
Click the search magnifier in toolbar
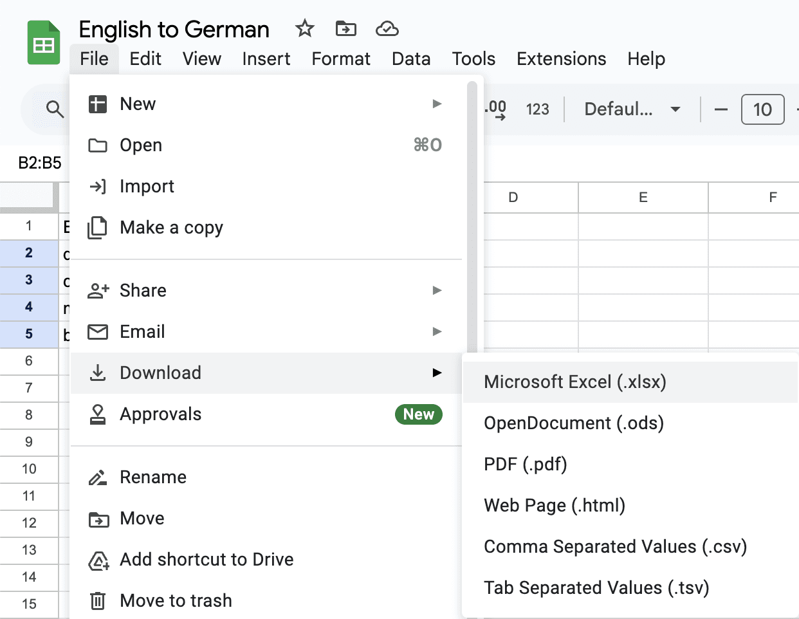pyautogui.click(x=55, y=109)
